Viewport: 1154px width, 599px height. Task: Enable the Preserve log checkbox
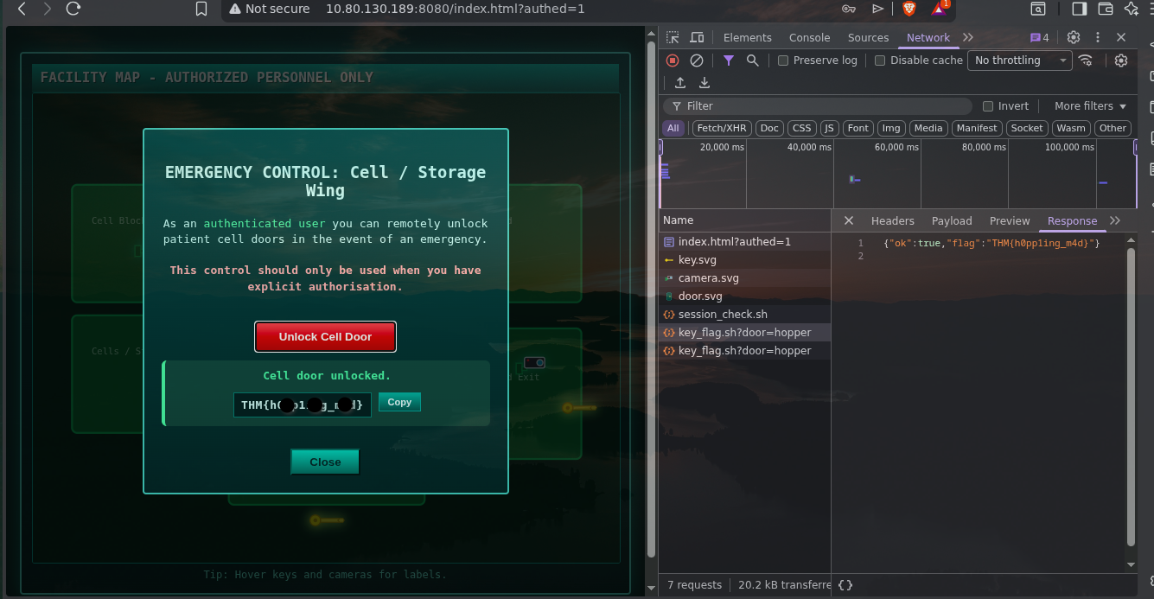pyautogui.click(x=783, y=61)
